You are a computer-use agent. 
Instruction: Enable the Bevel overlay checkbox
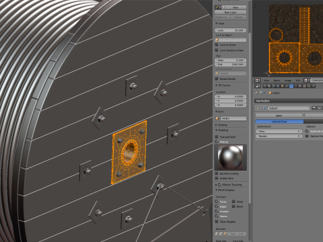234,206
